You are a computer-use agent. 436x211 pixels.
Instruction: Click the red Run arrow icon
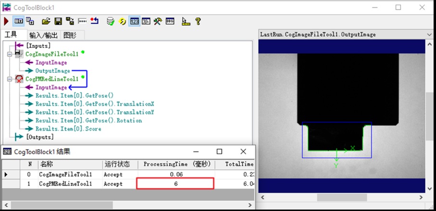pos(6,22)
